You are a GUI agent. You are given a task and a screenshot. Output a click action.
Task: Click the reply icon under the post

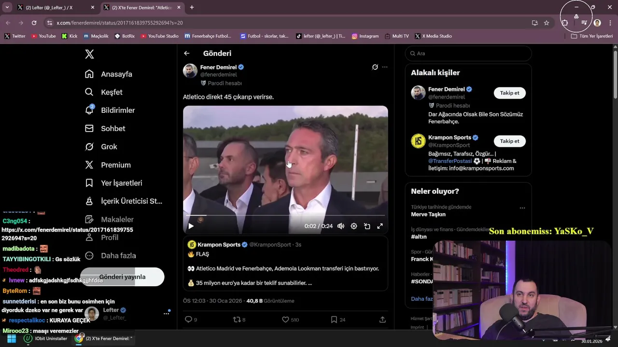pyautogui.click(x=189, y=319)
